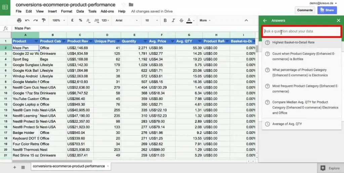This screenshot has width=344, height=173.
Task: Open the Insert menu
Action: point(52,11)
